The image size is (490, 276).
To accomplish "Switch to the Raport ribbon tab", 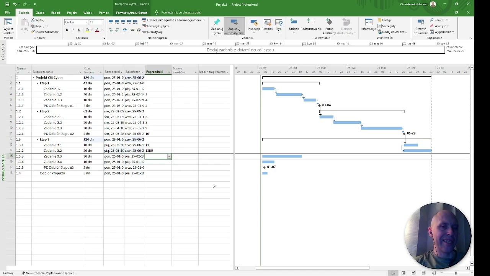I will click(x=56, y=13).
